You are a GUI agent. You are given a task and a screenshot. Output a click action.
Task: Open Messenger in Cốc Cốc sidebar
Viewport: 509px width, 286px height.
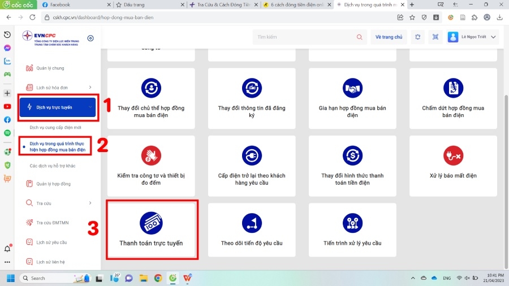(x=7, y=48)
